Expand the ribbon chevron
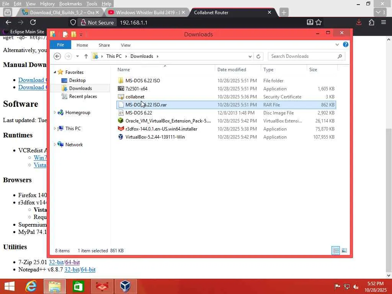Image resolution: width=392 pixels, height=294 pixels. (337, 45)
